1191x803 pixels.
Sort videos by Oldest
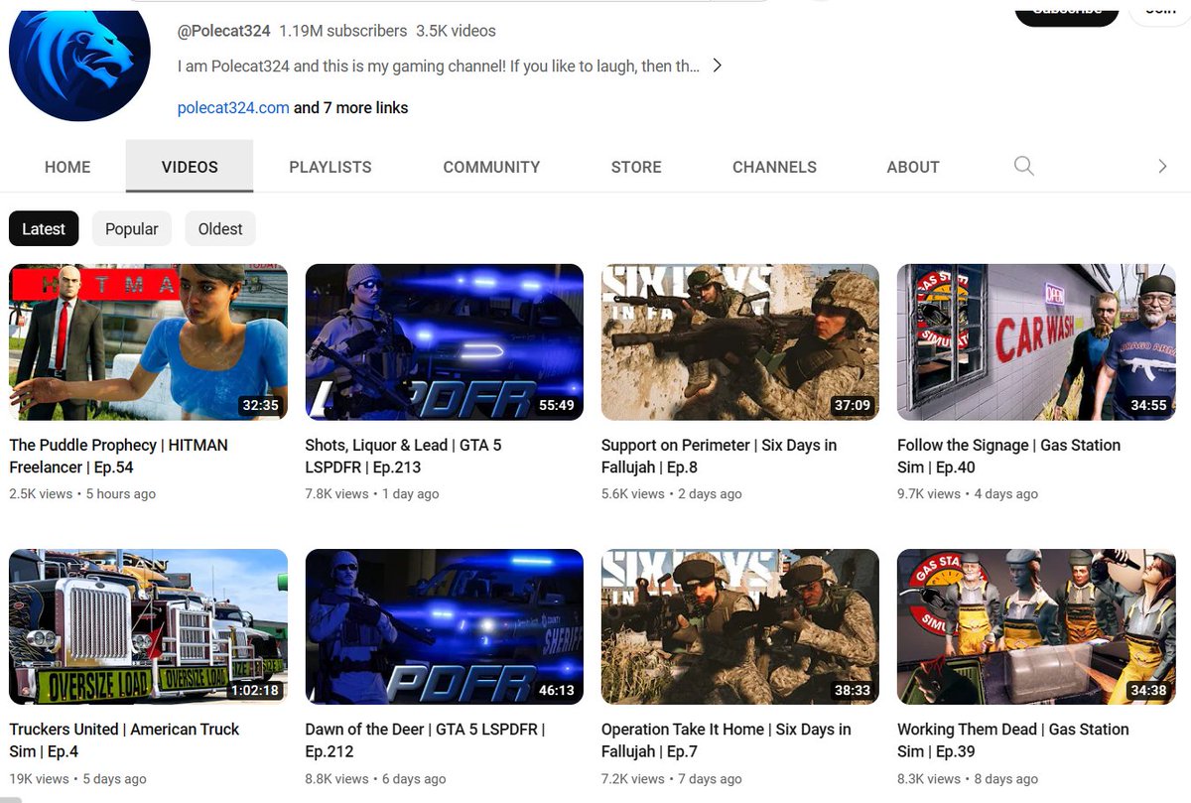click(x=220, y=229)
